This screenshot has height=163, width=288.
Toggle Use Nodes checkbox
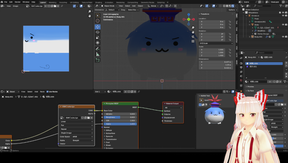click(48, 92)
